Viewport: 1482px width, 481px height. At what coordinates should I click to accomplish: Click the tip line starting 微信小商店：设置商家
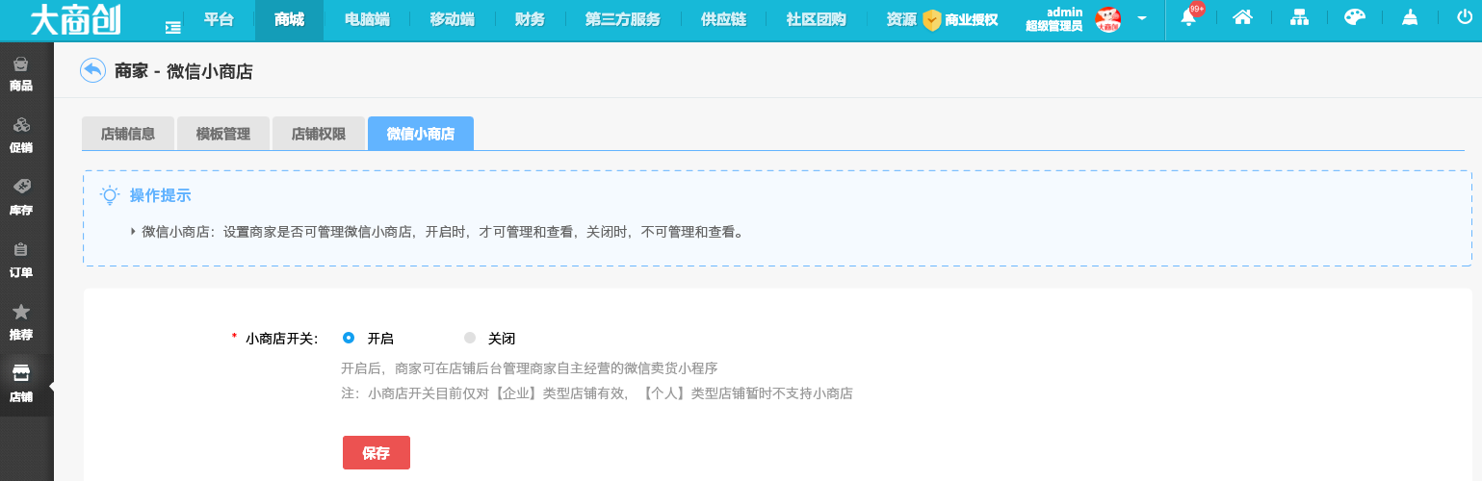coord(443,232)
